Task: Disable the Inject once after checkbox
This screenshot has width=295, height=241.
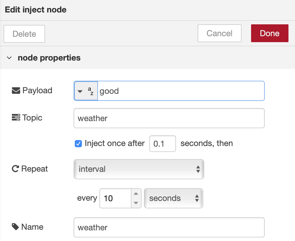Action: pos(78,143)
